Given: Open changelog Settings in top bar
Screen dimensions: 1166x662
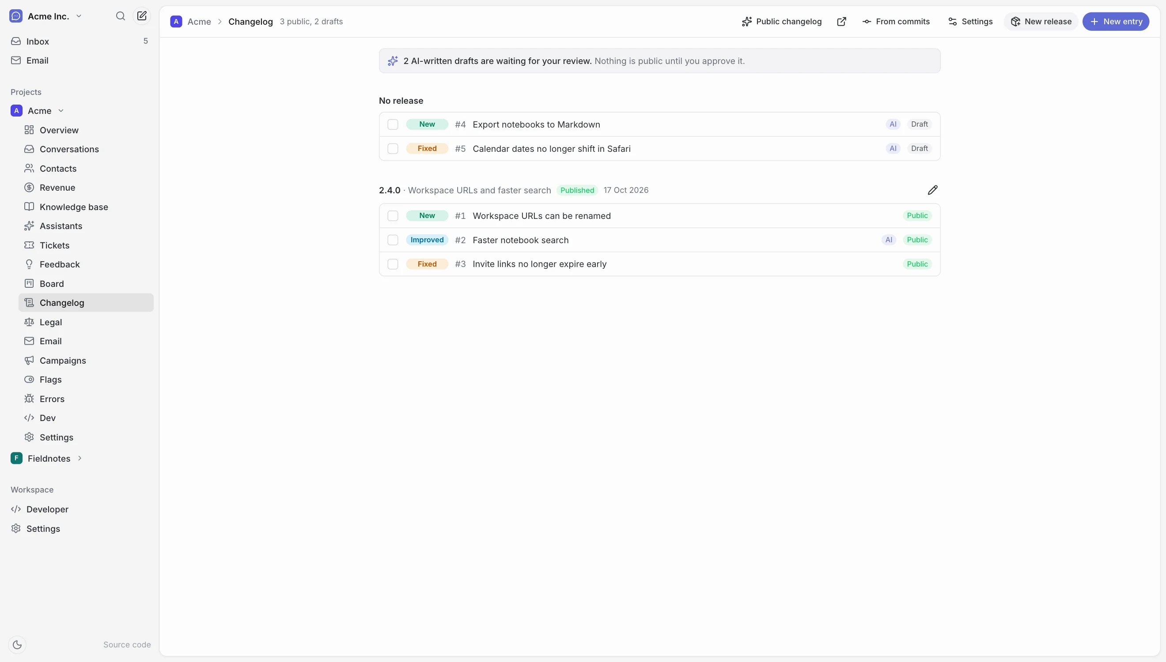Looking at the screenshot, I should coord(970,21).
